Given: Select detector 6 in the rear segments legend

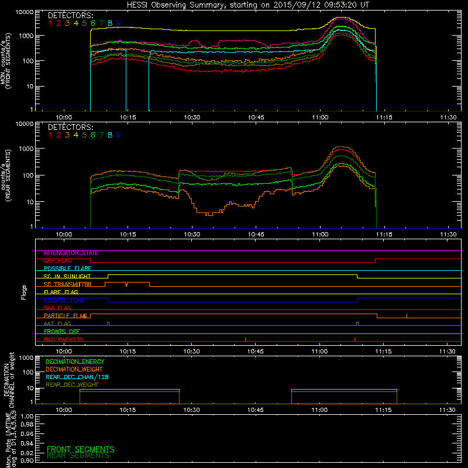Looking at the screenshot, I should click(x=93, y=135).
